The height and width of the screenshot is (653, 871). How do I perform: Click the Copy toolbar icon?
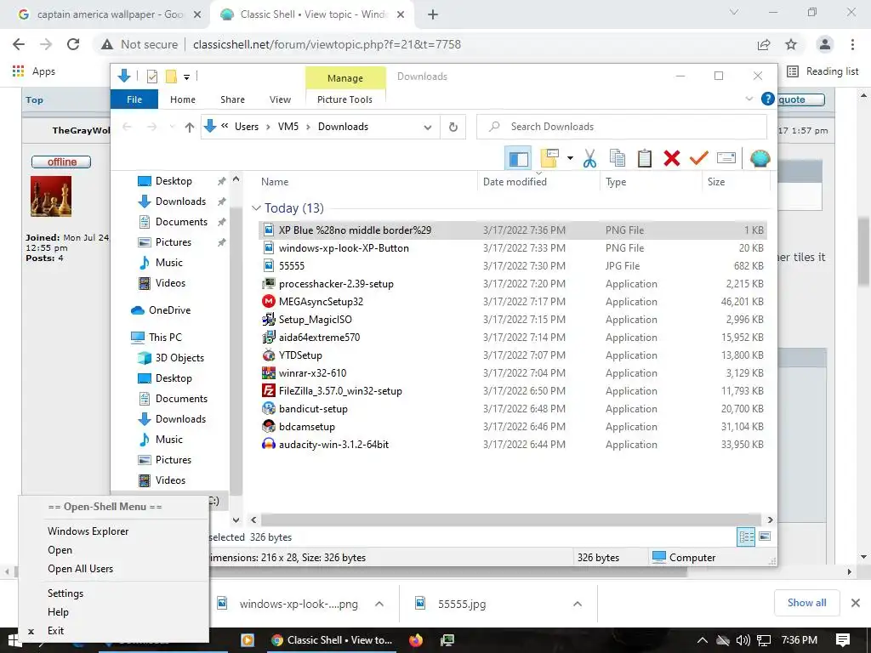(x=618, y=158)
